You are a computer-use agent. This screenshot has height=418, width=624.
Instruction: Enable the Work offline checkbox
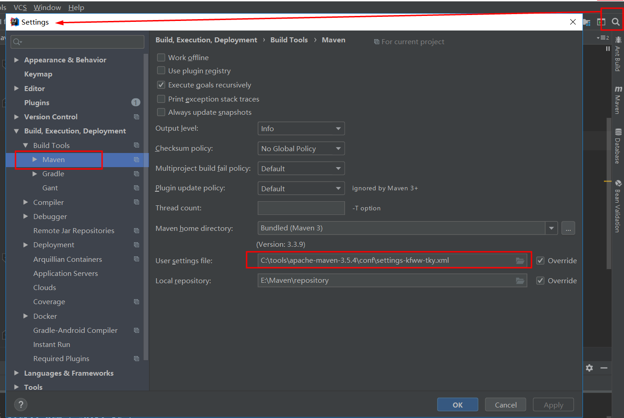coord(161,57)
